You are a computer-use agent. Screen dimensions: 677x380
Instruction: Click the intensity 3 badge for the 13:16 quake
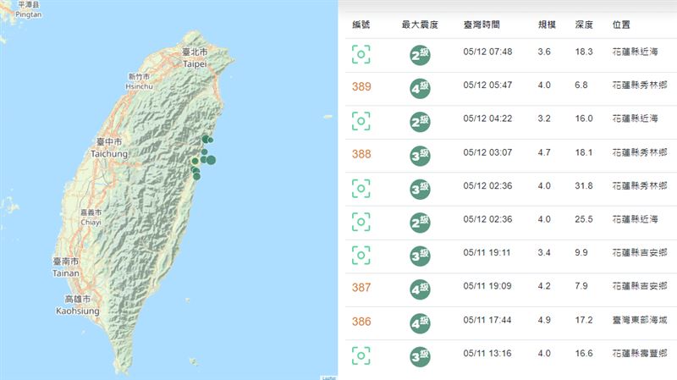pos(420,356)
